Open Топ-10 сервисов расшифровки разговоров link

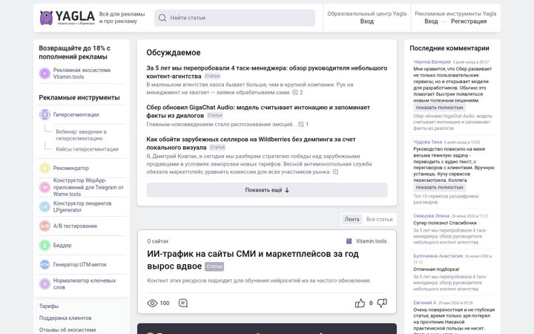coord(446,199)
